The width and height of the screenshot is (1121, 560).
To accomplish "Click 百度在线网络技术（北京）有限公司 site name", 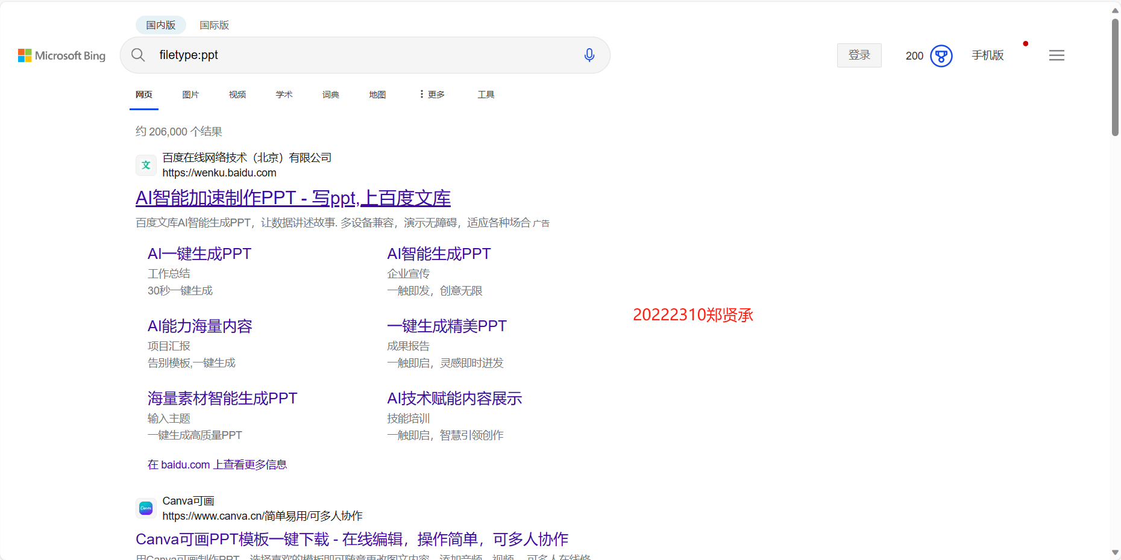I will click(x=247, y=158).
